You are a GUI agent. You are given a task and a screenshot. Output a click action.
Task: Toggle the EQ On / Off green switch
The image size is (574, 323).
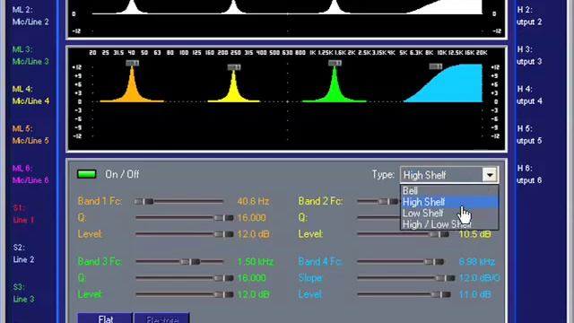click(87, 174)
